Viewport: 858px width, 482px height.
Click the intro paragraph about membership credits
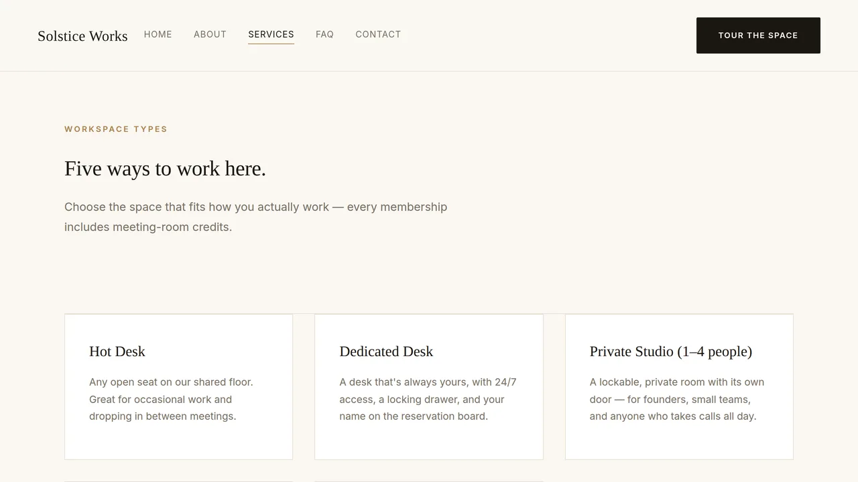coord(255,217)
